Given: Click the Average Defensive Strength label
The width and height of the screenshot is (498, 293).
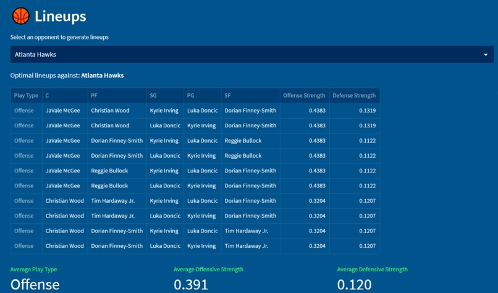Looking at the screenshot, I should 372,270.
